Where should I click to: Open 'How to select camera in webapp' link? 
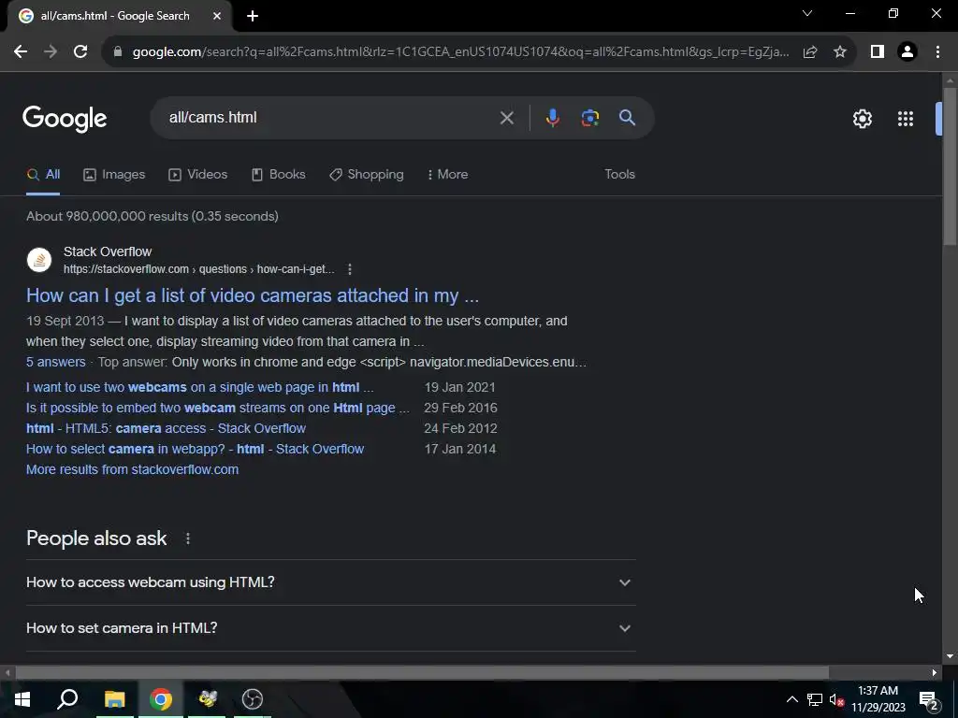195,450
